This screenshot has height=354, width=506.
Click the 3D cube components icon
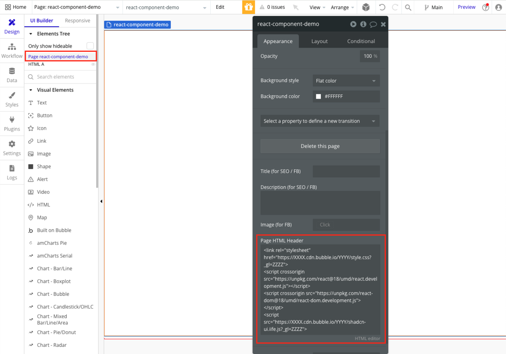(x=366, y=7)
